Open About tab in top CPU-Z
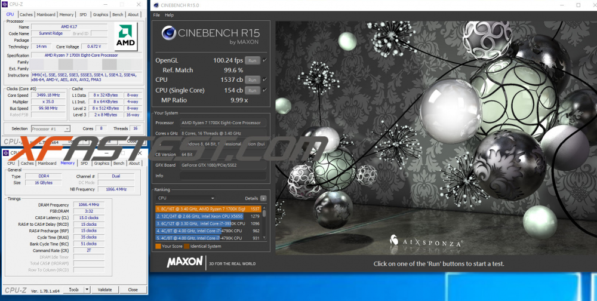597x301 pixels. tap(133, 14)
